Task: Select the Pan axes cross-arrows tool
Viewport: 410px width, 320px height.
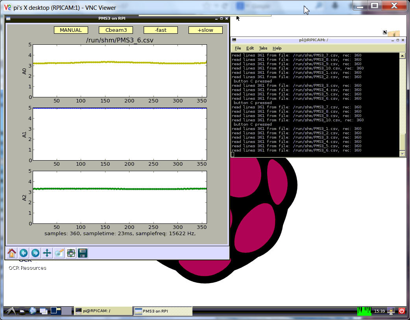Action: [x=47, y=253]
